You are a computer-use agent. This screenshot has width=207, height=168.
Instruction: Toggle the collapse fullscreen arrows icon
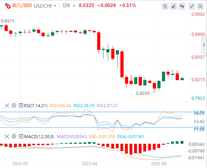click(x=192, y=6)
